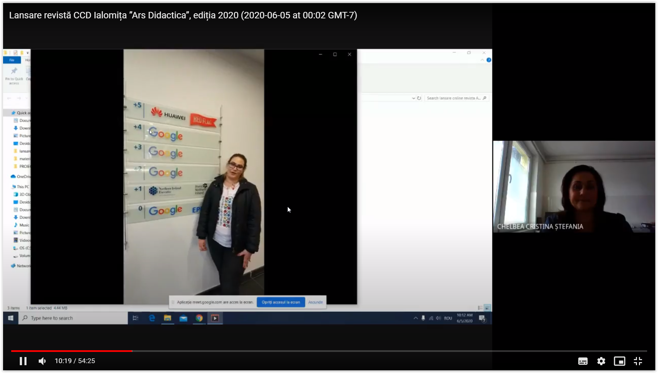658x373 pixels.
Task: Open 3D Objects folder in sidebar
Action: pyautogui.click(x=22, y=194)
